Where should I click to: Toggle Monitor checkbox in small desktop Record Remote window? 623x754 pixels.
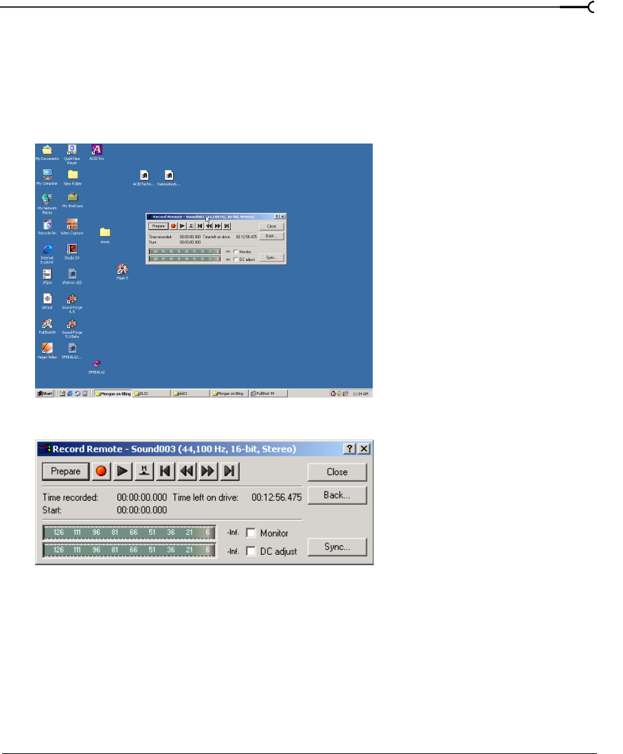click(x=235, y=251)
